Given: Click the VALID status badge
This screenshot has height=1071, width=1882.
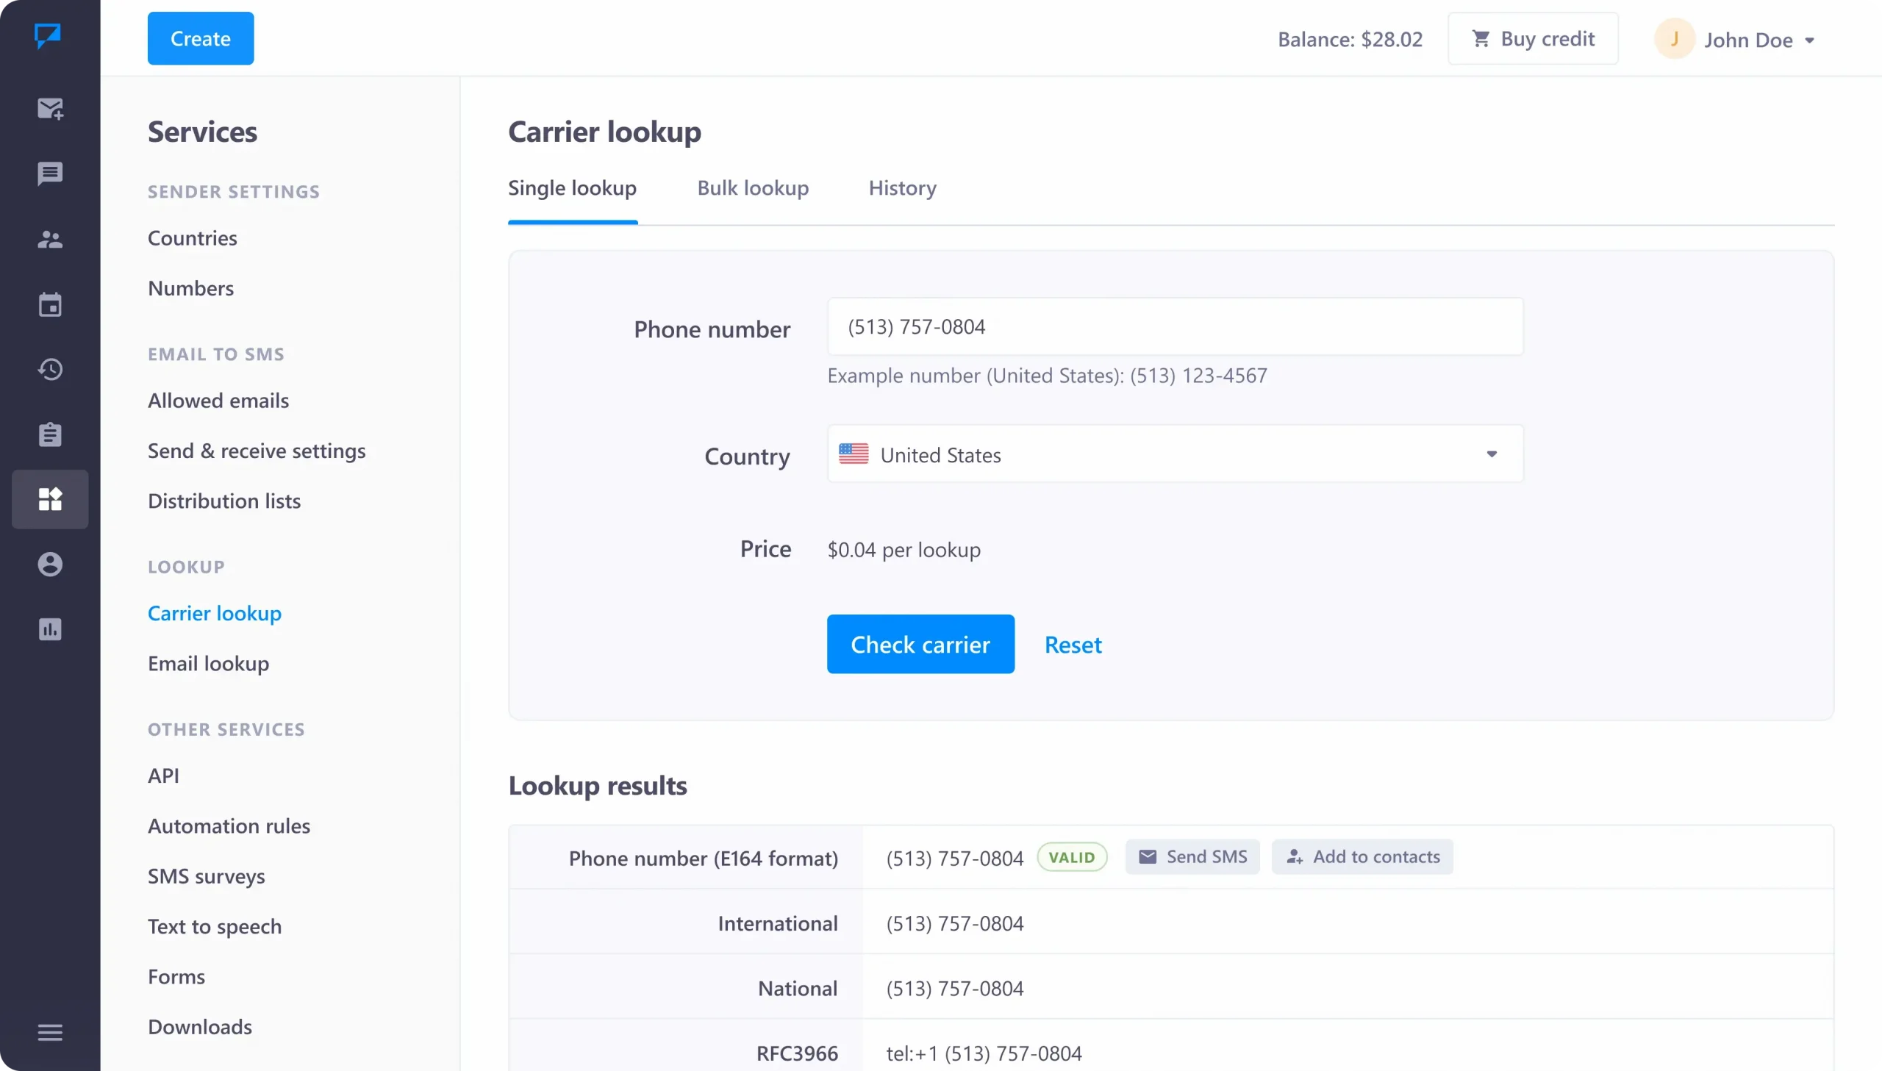Looking at the screenshot, I should pos(1072,857).
